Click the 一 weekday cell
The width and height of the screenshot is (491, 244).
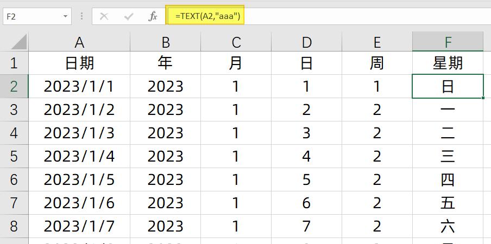click(448, 110)
